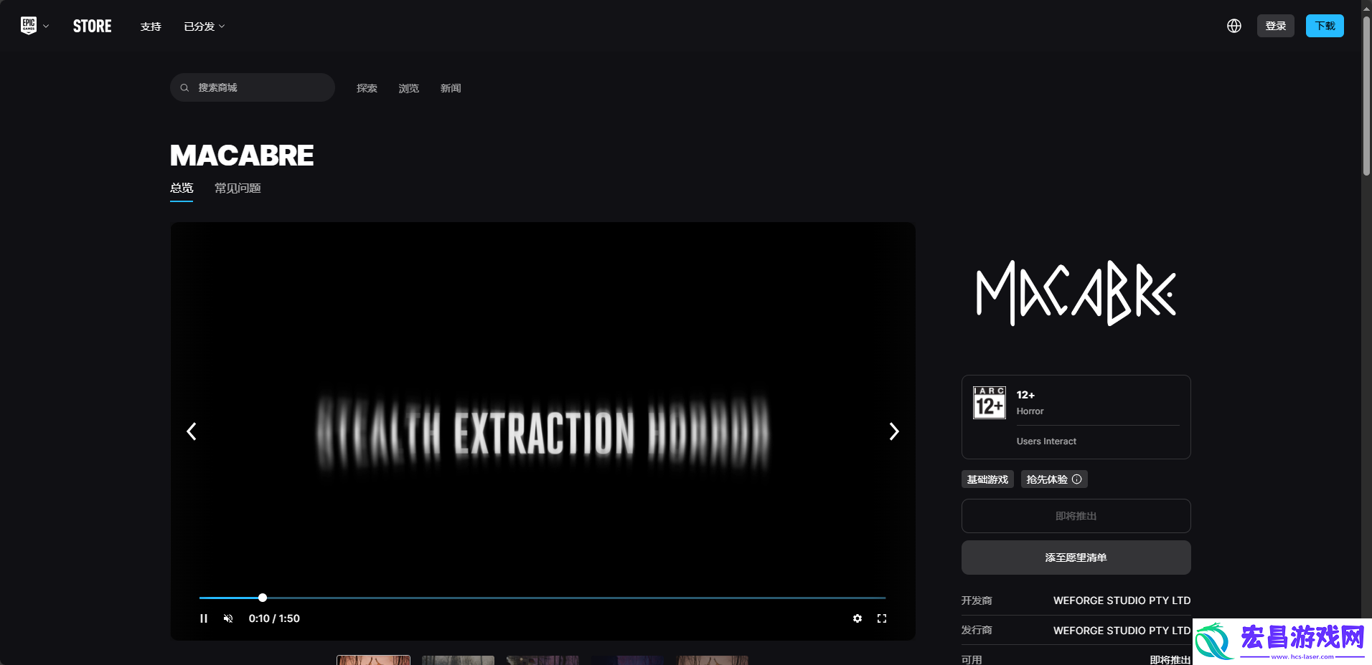Select the 总览 overview tab
The height and width of the screenshot is (665, 1372).
tap(182, 188)
